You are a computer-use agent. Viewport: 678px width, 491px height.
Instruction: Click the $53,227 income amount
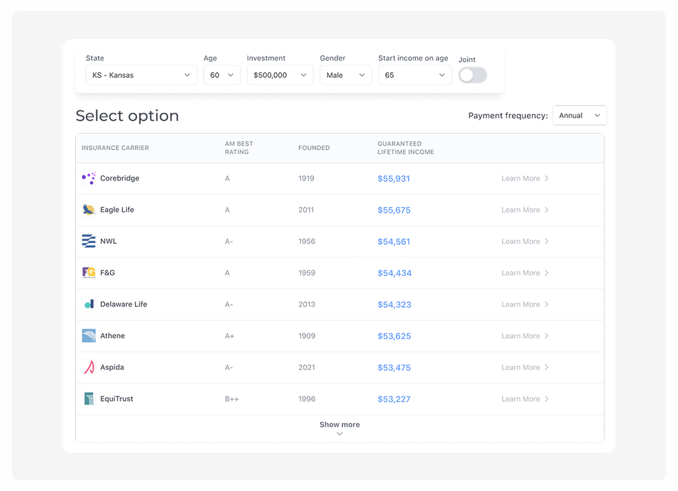[394, 399]
